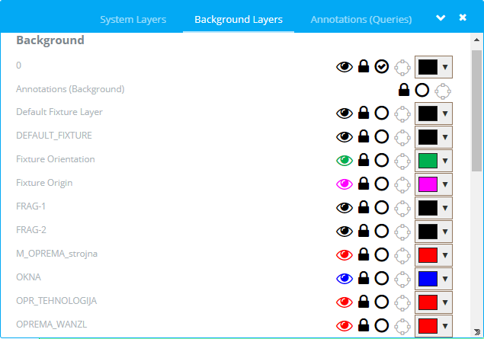
Task: Select the Background Layers tab
Action: [x=239, y=20]
